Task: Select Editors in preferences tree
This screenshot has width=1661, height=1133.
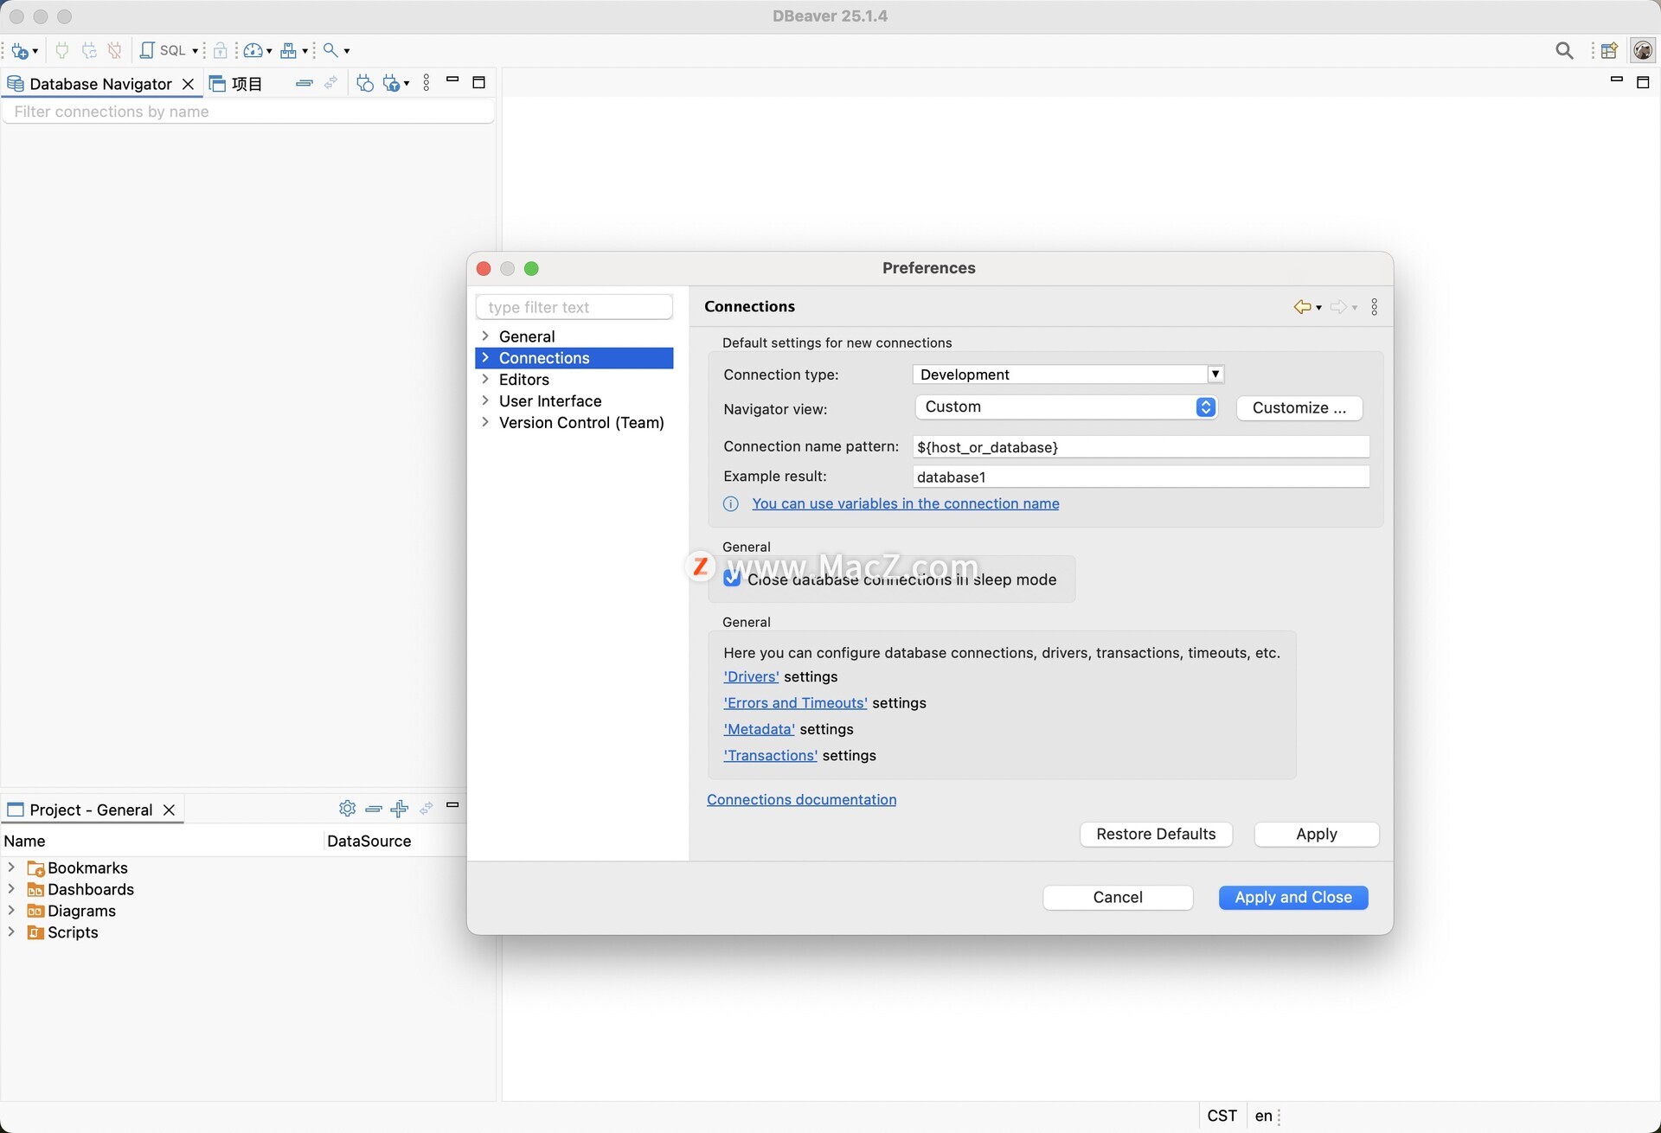Action: click(523, 380)
